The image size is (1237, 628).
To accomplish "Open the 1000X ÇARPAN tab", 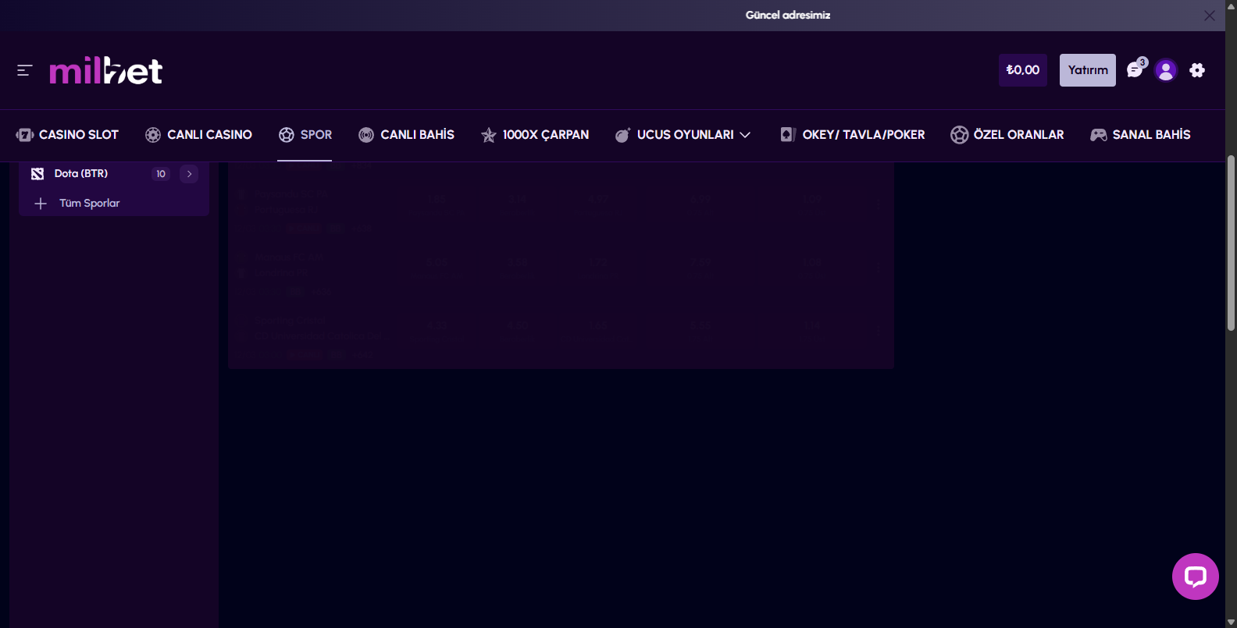I will (535, 135).
